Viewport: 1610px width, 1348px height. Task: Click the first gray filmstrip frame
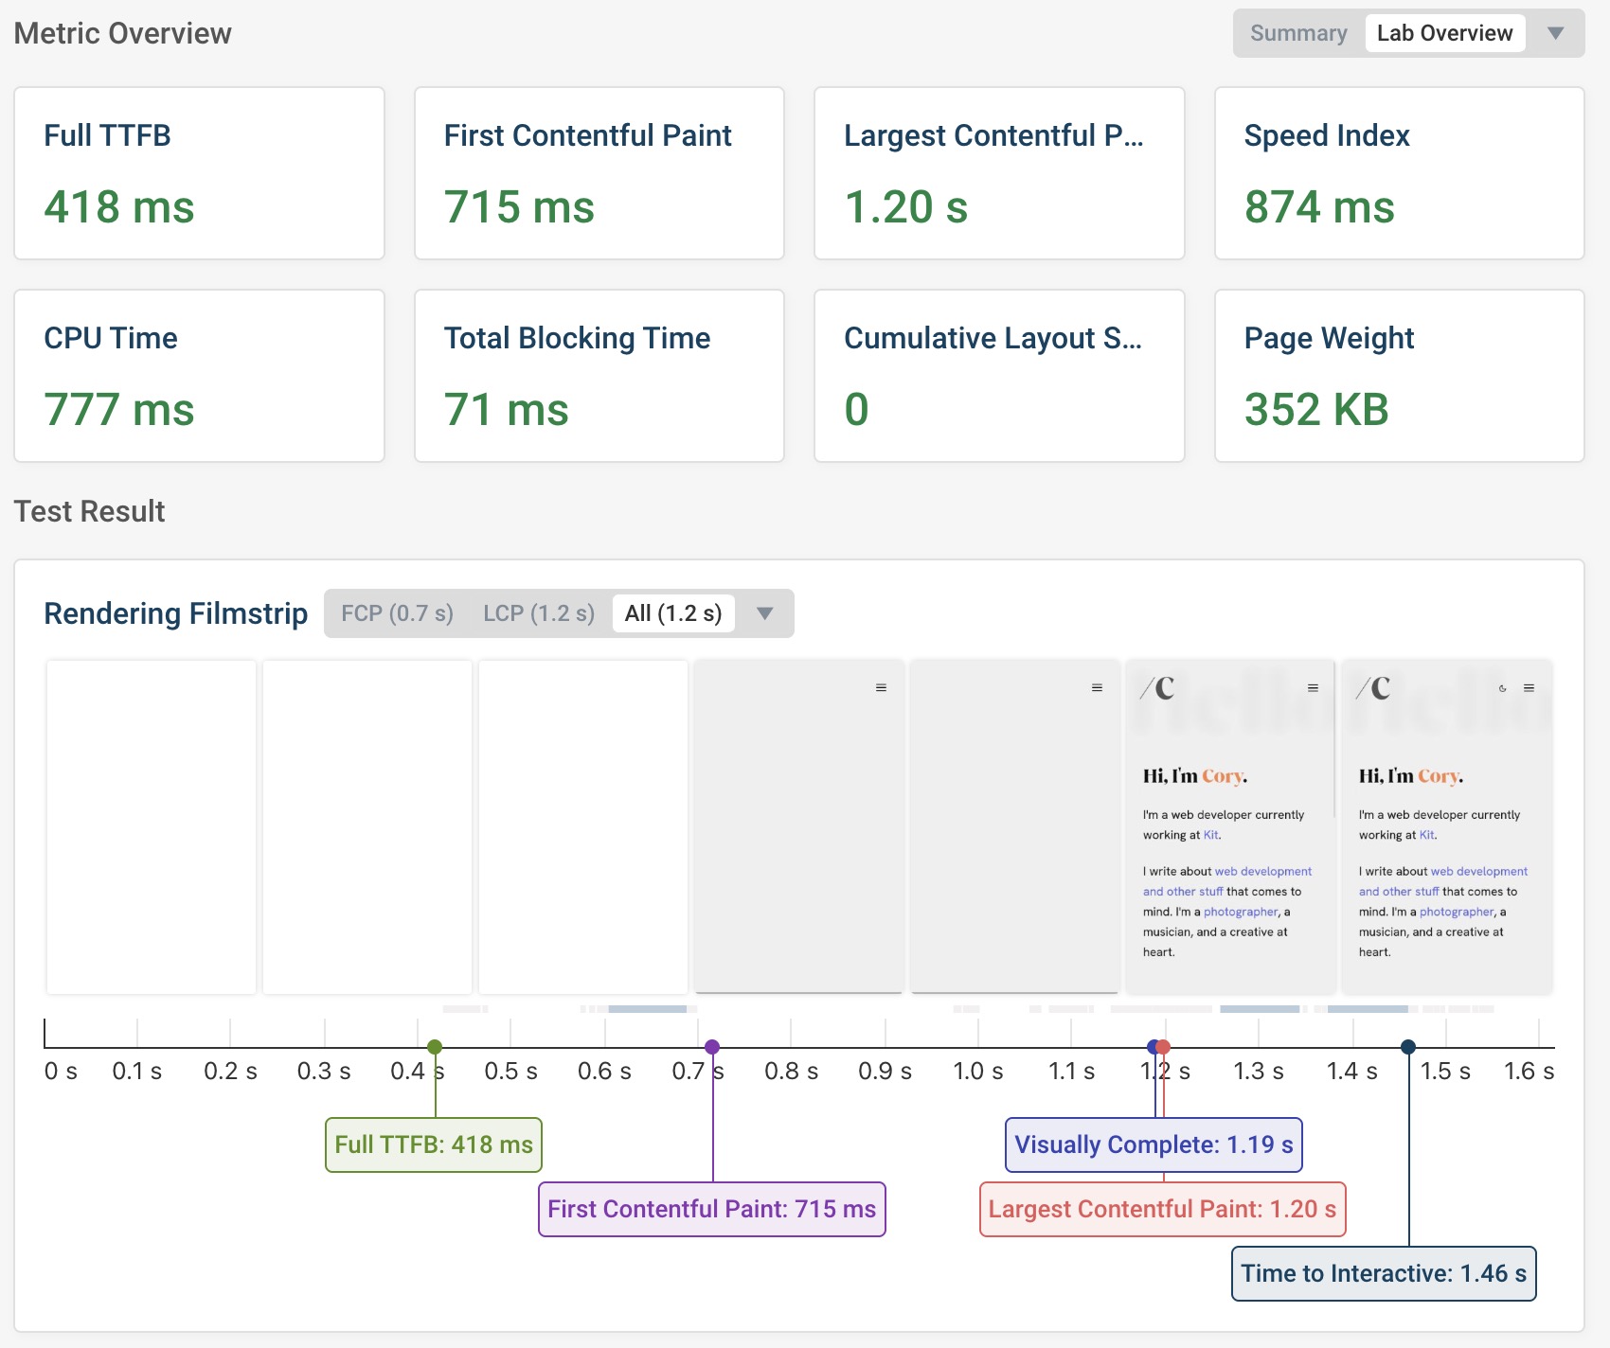tap(799, 826)
